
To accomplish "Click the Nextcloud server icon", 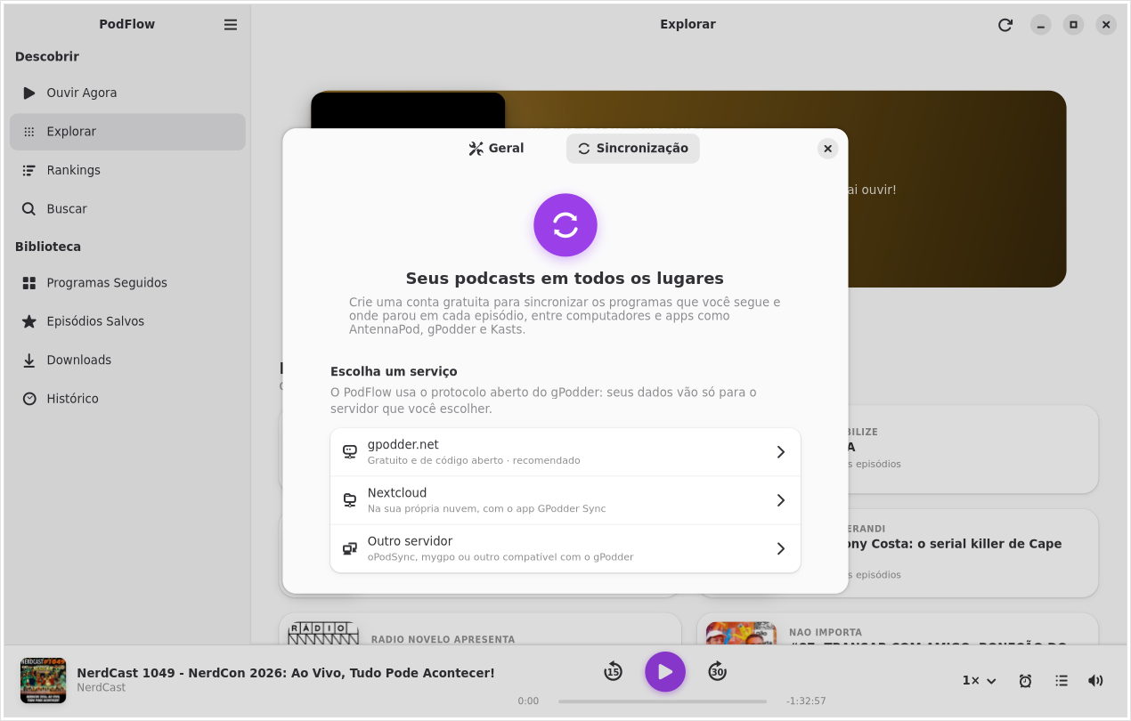I will tap(350, 500).
